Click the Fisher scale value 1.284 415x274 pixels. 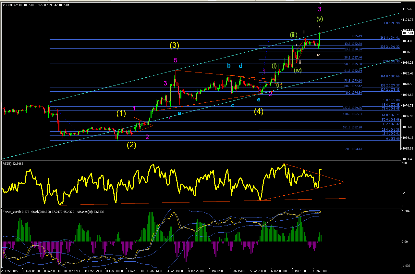pyautogui.click(x=405, y=211)
